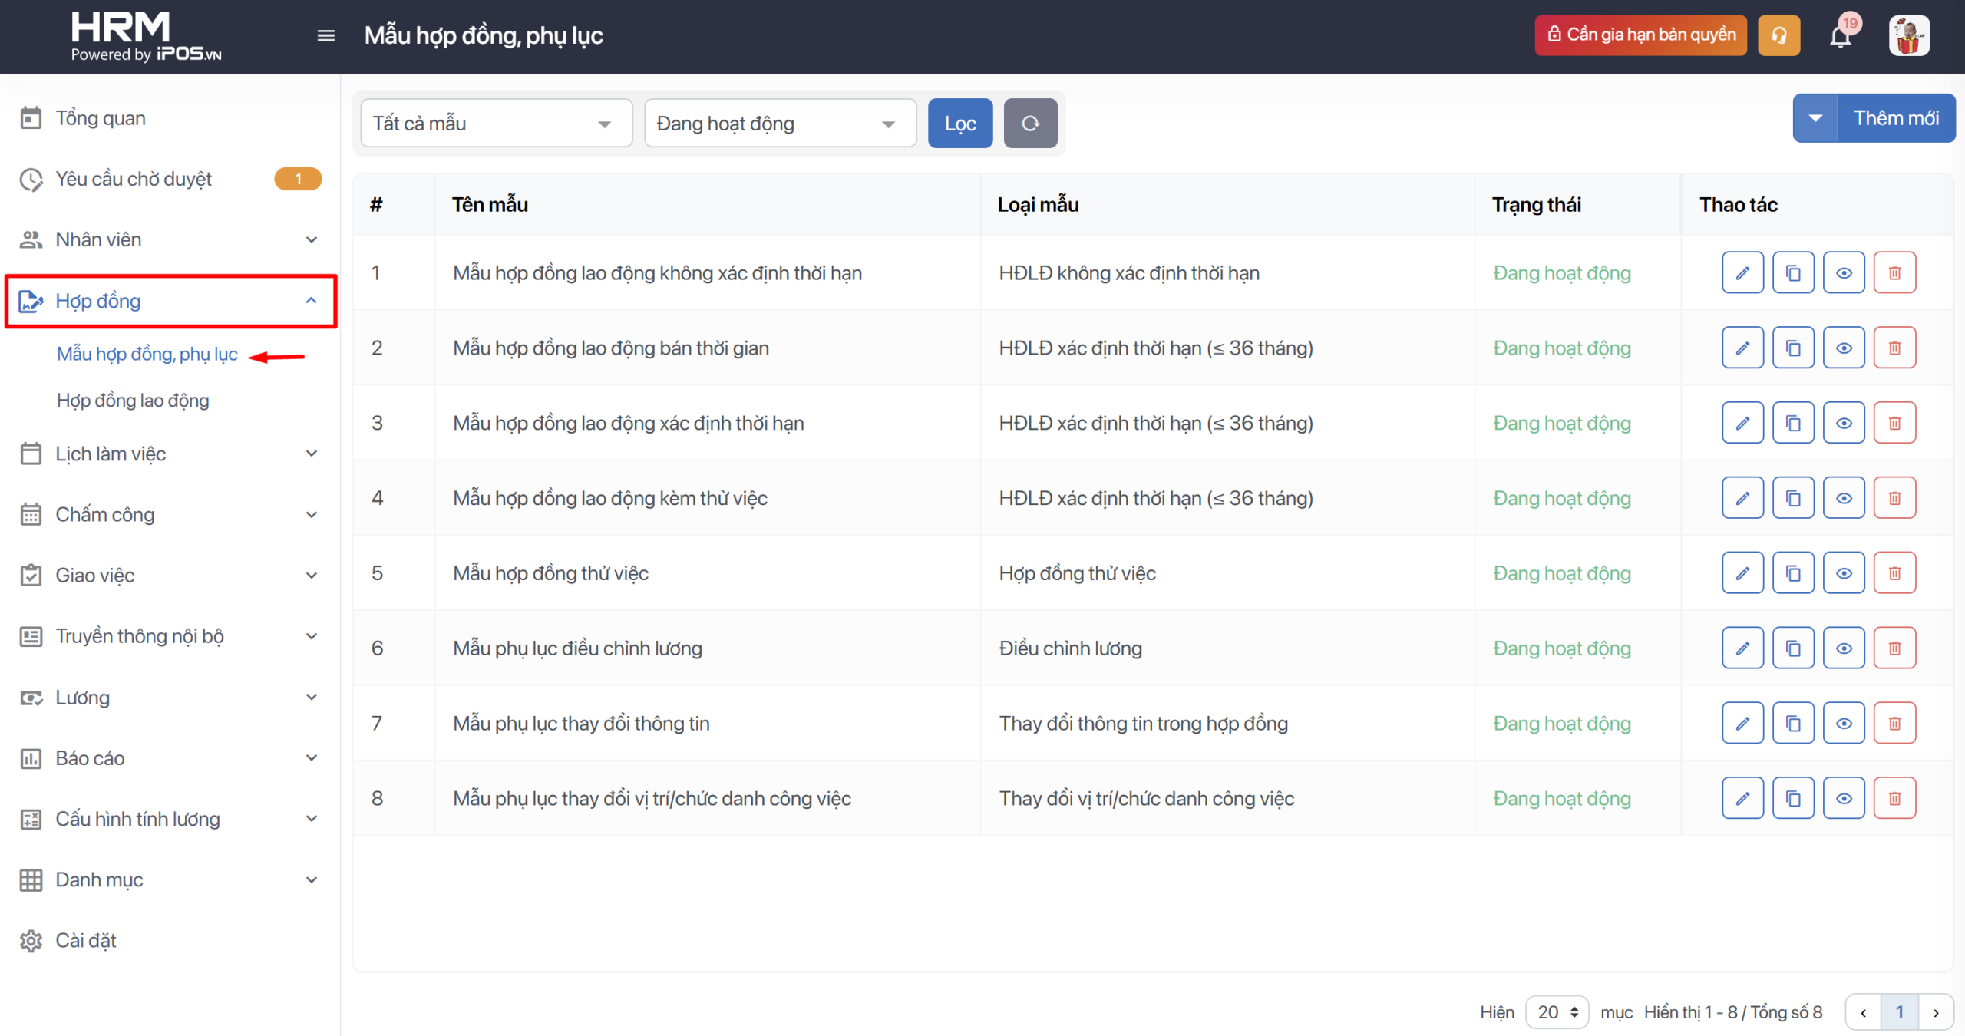This screenshot has height=1036, width=1965.
Task: Delete 'Mẫu phụ lục điều chỉnh lương' template
Action: tap(1894, 648)
